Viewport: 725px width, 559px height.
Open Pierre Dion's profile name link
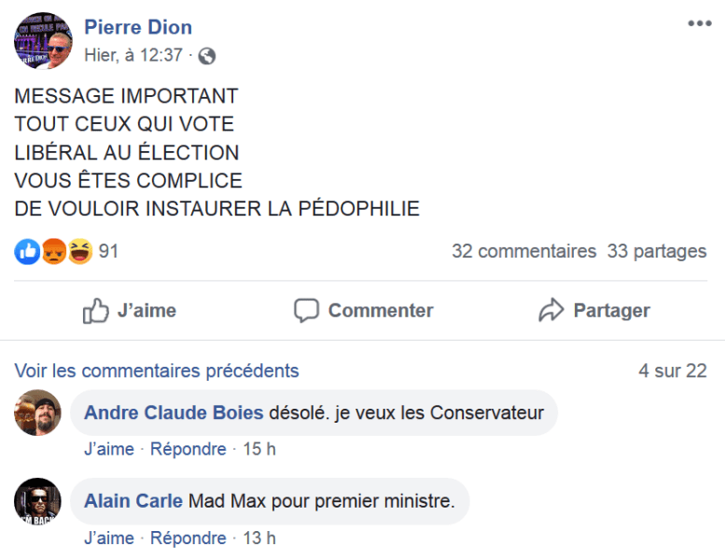(x=138, y=27)
